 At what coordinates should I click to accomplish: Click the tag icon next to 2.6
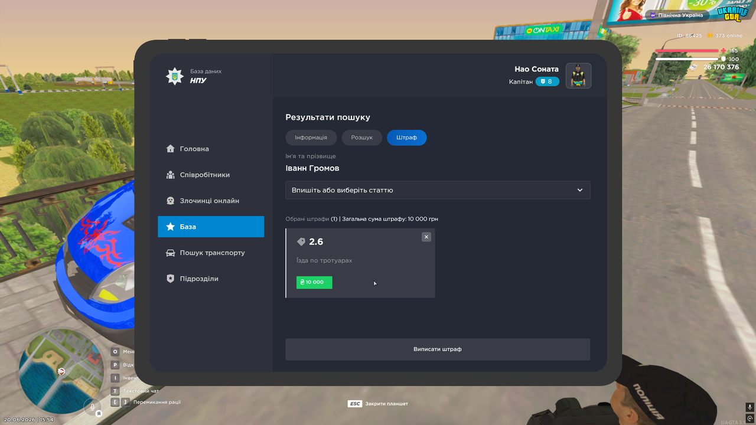301,242
